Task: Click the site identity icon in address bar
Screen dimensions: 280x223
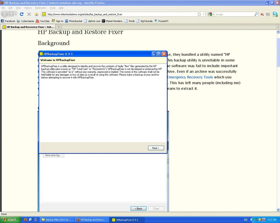Action: click(x=44, y=14)
